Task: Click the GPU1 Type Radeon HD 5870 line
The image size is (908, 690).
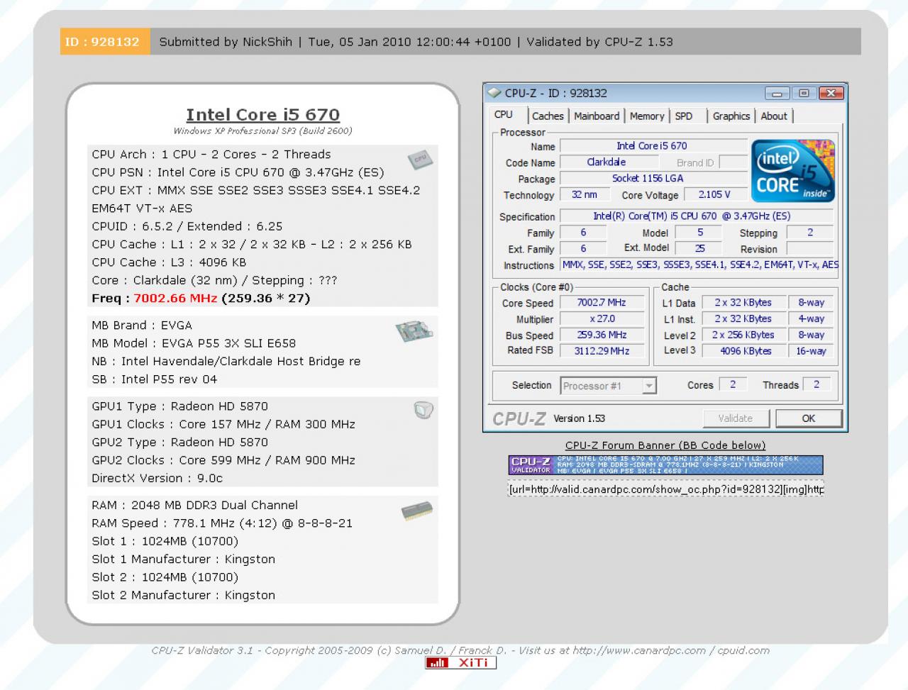Action: [x=179, y=406]
